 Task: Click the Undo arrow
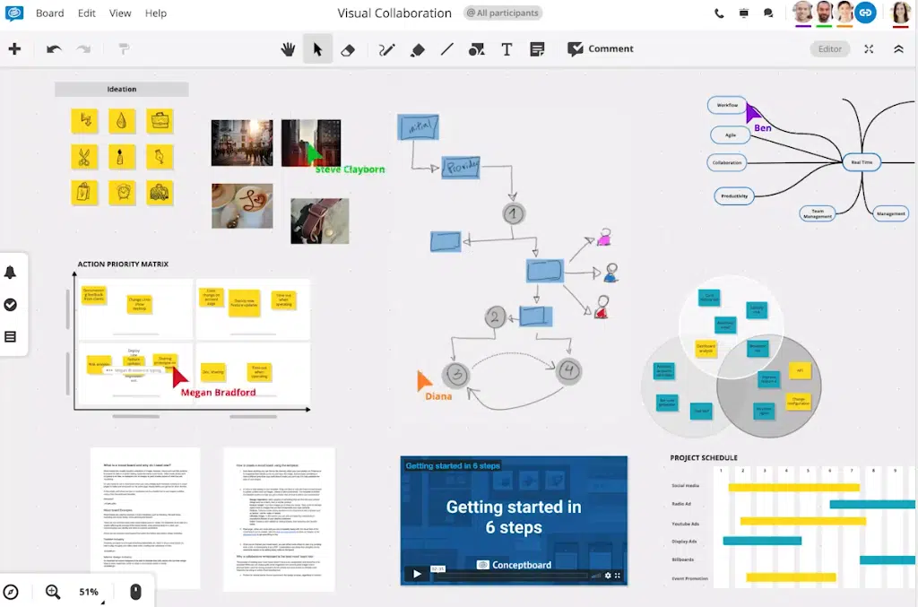pos(54,49)
